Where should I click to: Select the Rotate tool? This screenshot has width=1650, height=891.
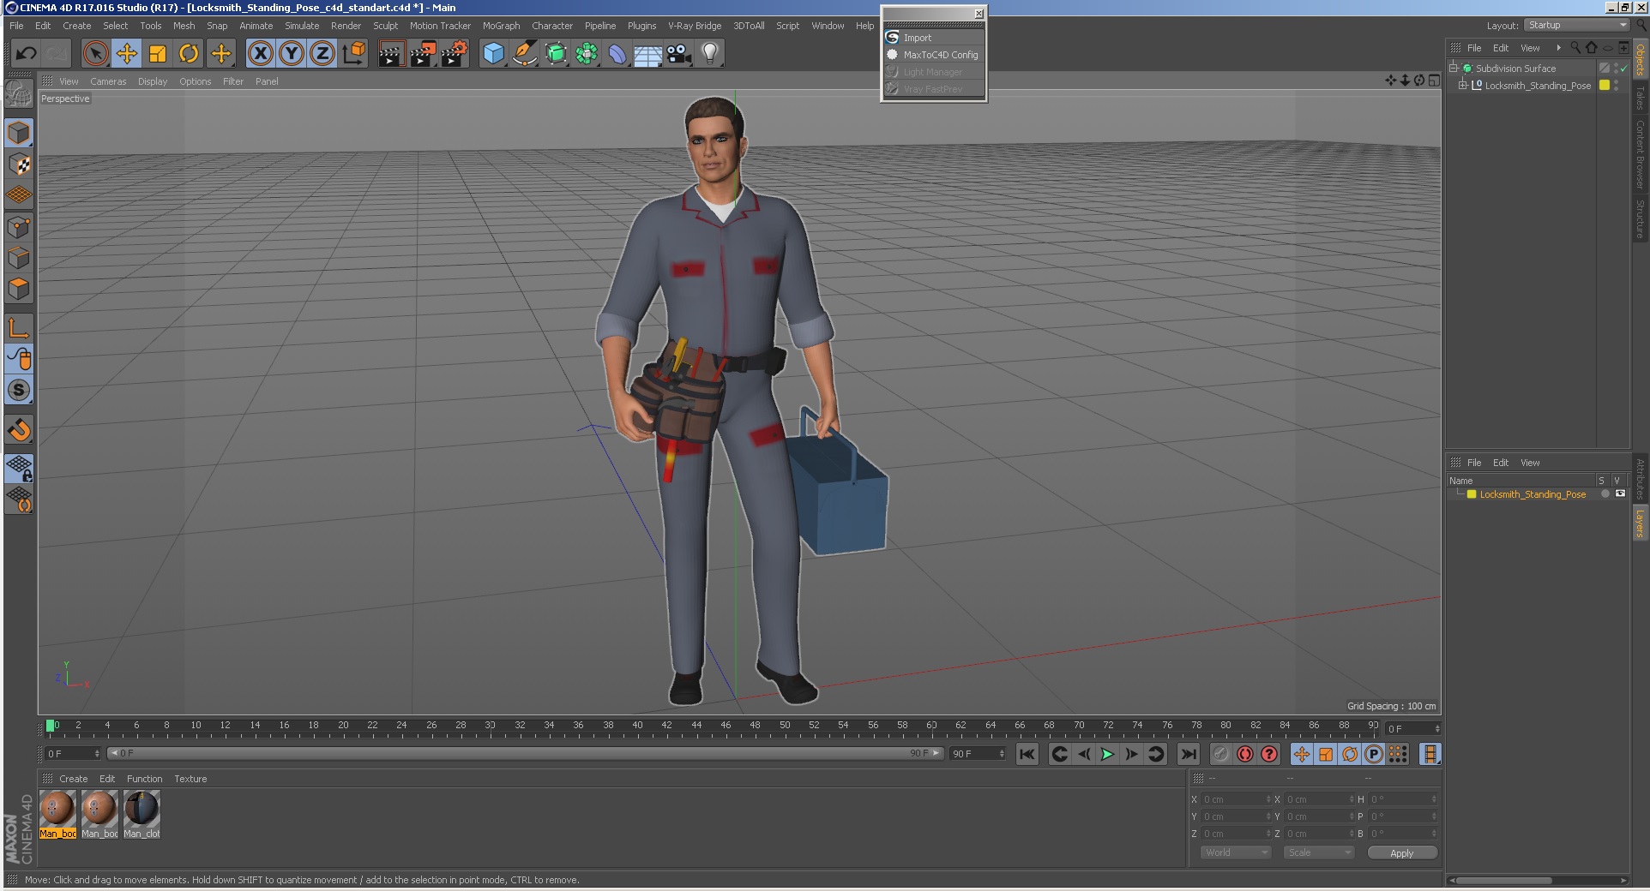point(189,54)
